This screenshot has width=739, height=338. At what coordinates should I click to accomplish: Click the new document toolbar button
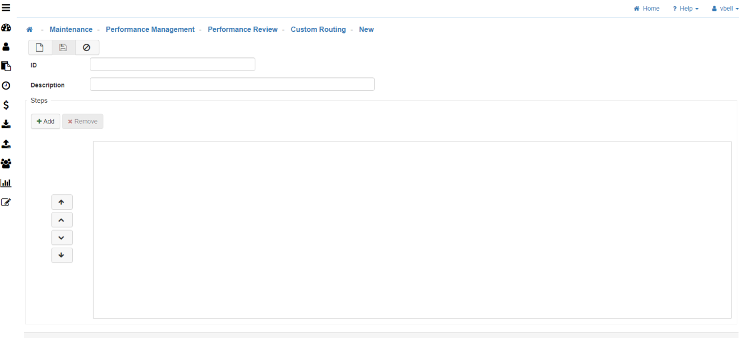tap(40, 48)
